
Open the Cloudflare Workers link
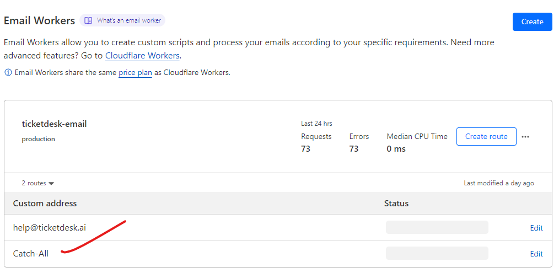coord(142,56)
